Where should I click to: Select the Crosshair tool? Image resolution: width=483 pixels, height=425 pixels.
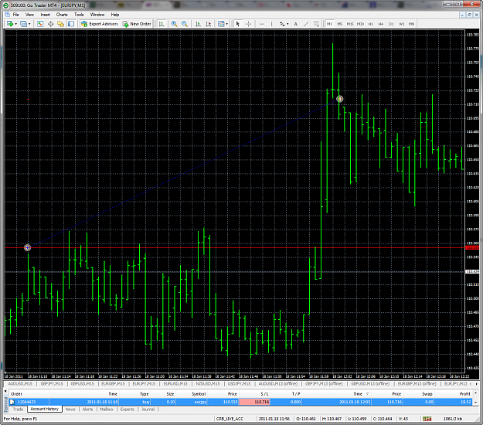coord(248,24)
